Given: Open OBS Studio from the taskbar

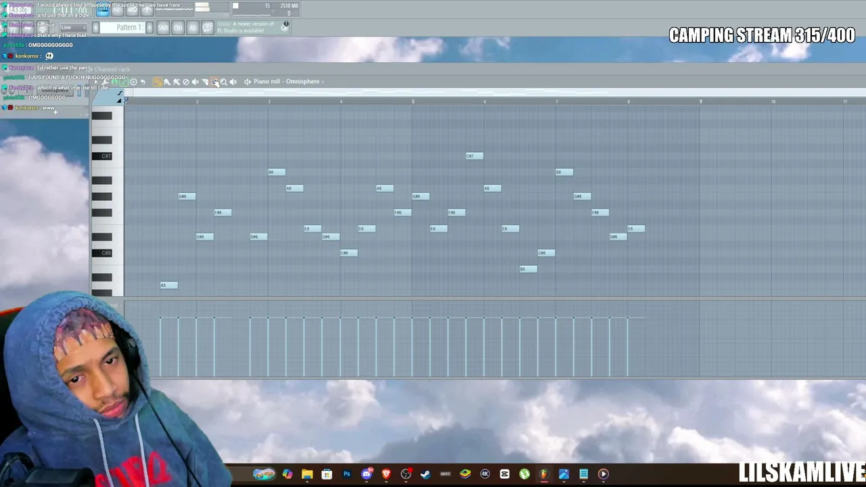Looking at the screenshot, I should pos(406,474).
